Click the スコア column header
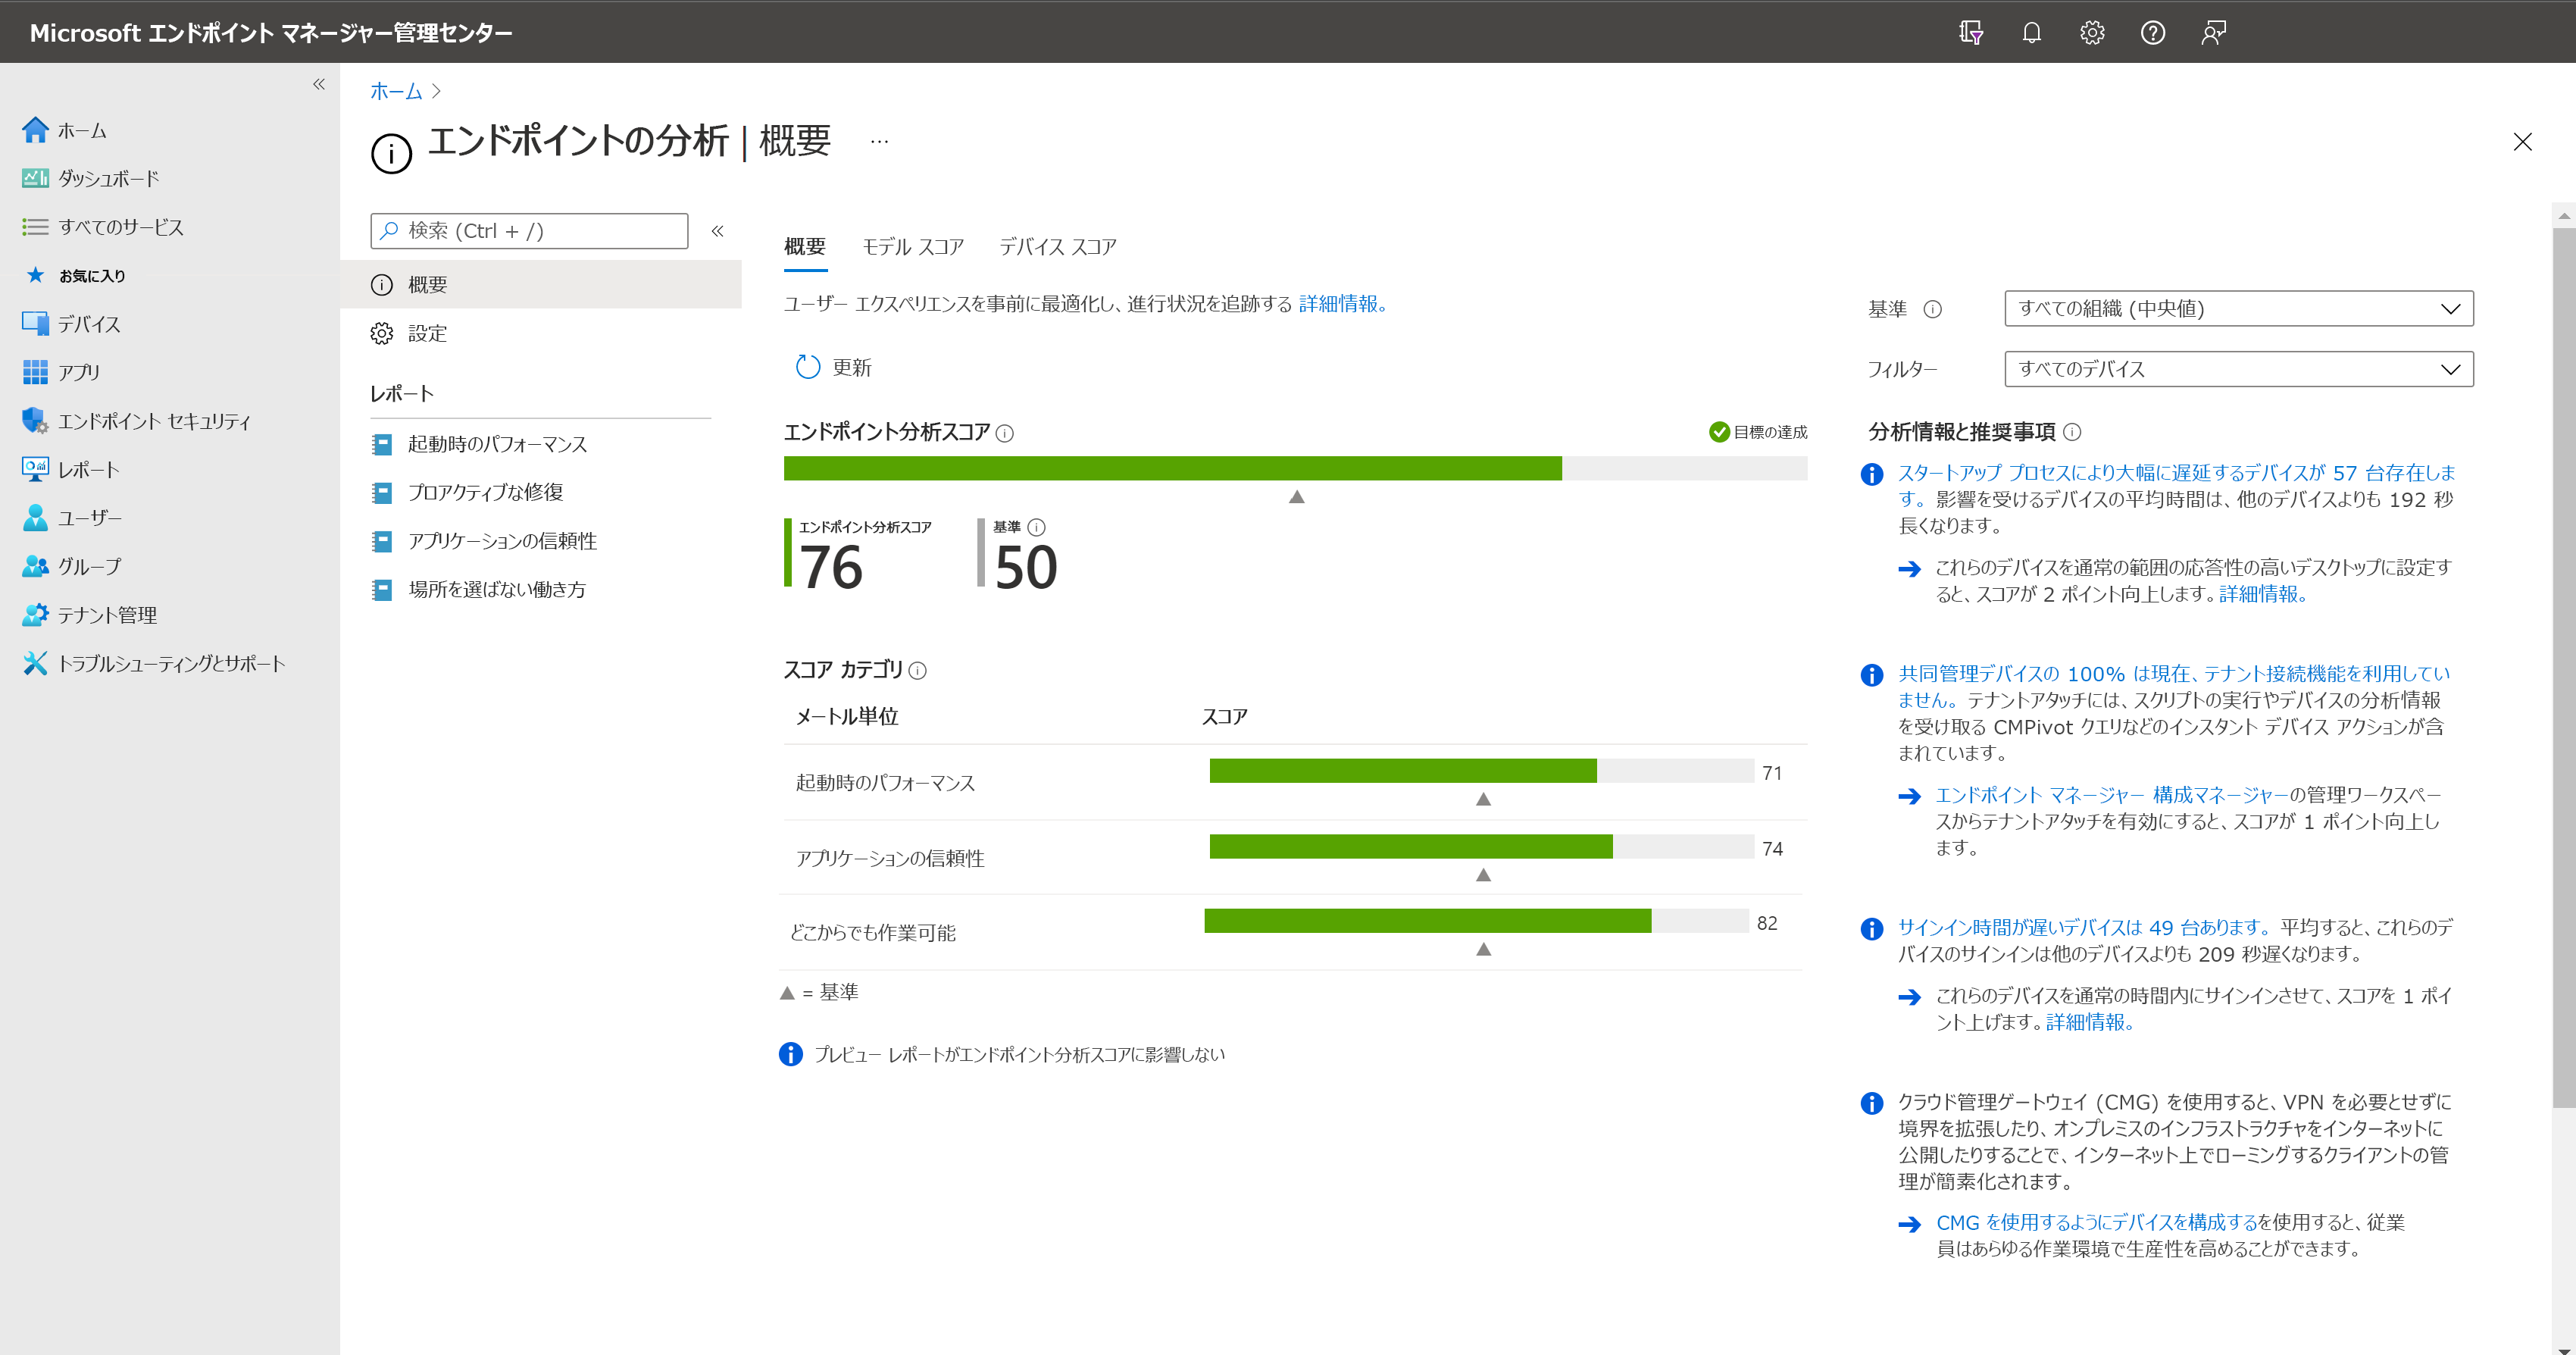Image resolution: width=2576 pixels, height=1355 pixels. point(1224,716)
